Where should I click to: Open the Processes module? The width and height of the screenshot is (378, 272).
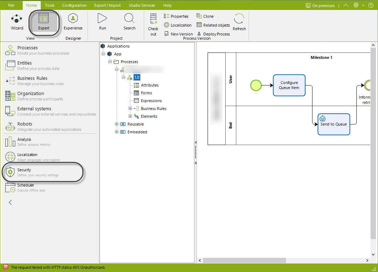[x=37, y=50]
